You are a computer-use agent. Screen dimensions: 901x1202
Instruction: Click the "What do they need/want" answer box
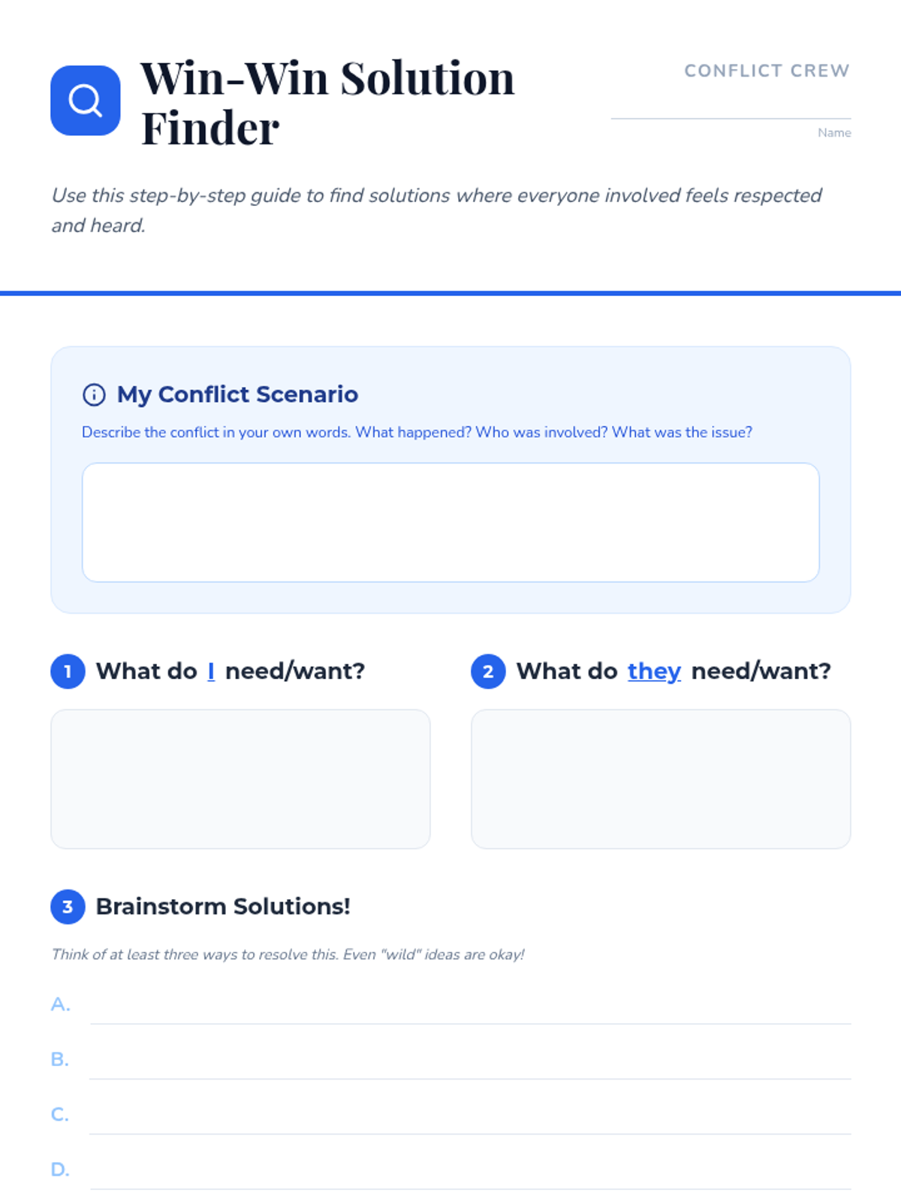tap(661, 779)
